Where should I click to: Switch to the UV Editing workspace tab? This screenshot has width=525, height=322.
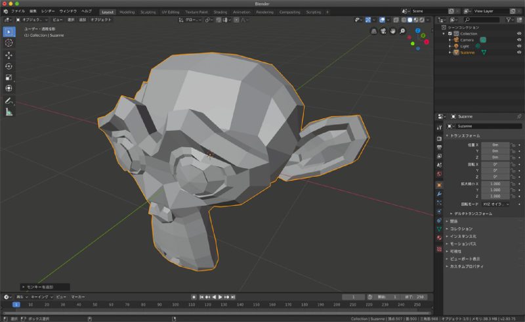[x=171, y=12]
